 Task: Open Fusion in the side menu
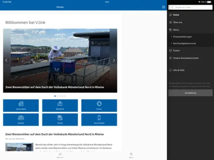(x=190, y=50)
